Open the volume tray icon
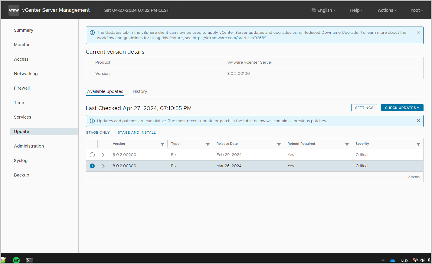432x264 pixels. tap(422, 260)
